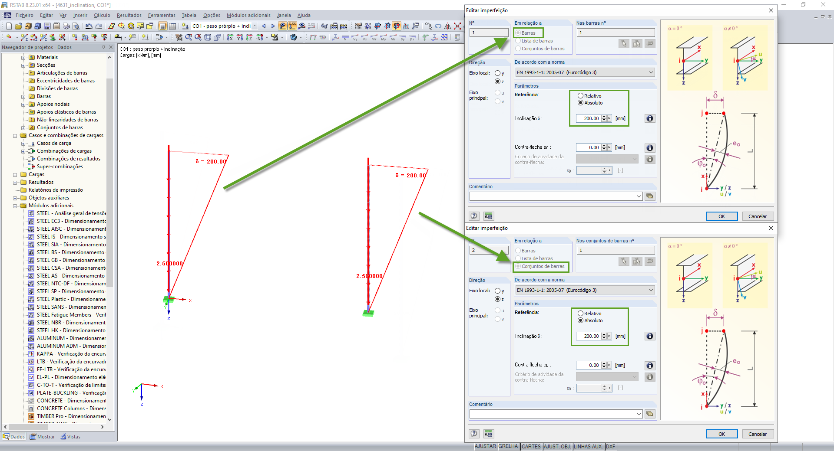This screenshot has width=834, height=451.
Task: Open the Ficheiro menu
Action: click(x=24, y=15)
